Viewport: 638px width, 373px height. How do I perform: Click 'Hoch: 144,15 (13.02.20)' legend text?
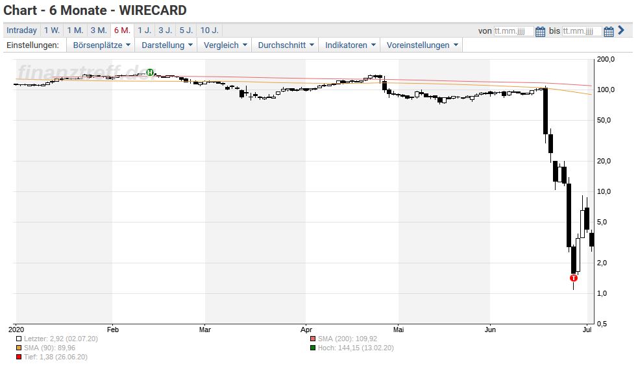pos(356,348)
